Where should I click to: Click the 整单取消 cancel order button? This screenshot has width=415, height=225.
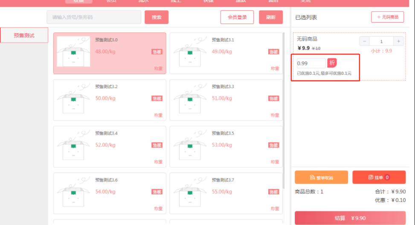point(321,177)
